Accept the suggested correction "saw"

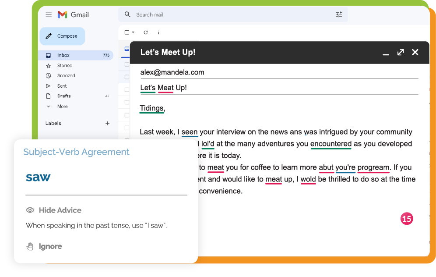38,177
